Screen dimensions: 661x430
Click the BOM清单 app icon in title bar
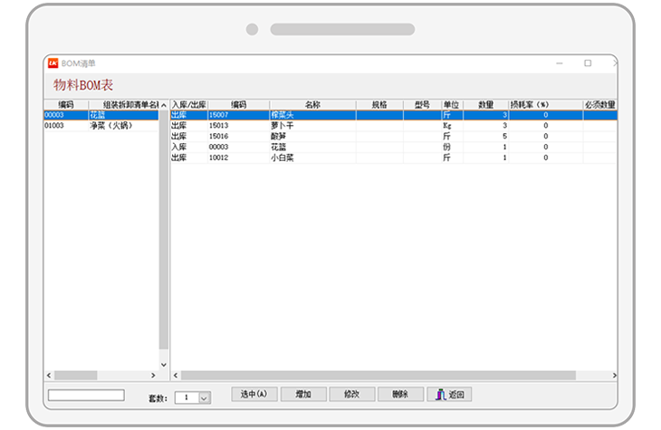(x=53, y=63)
